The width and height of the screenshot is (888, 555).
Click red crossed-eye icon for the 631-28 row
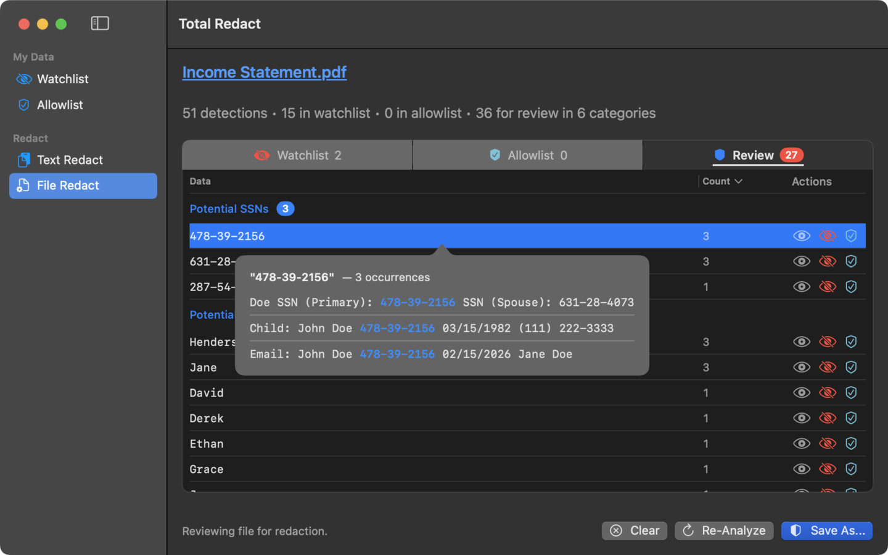pyautogui.click(x=828, y=261)
